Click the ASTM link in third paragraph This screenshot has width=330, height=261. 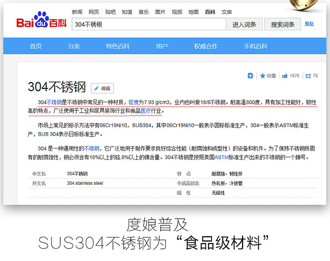coord(221,157)
